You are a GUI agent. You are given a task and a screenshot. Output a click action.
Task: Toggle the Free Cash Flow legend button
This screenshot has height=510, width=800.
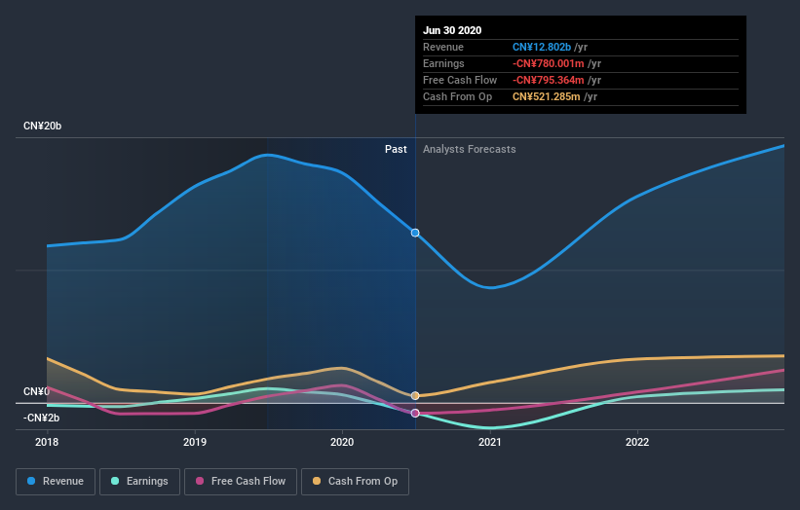pyautogui.click(x=241, y=482)
